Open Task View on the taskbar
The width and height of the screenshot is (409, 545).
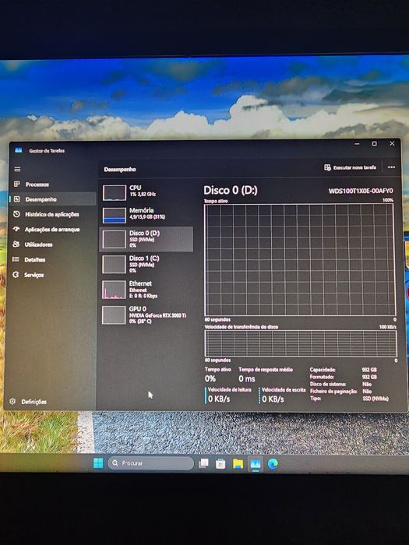(x=203, y=463)
